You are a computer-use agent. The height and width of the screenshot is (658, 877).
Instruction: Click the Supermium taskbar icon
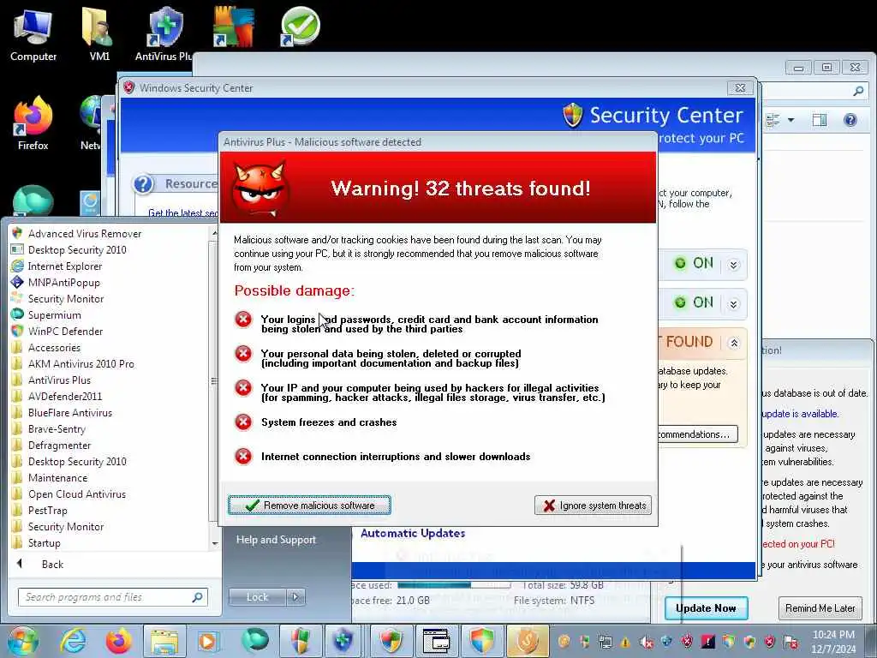pos(254,641)
